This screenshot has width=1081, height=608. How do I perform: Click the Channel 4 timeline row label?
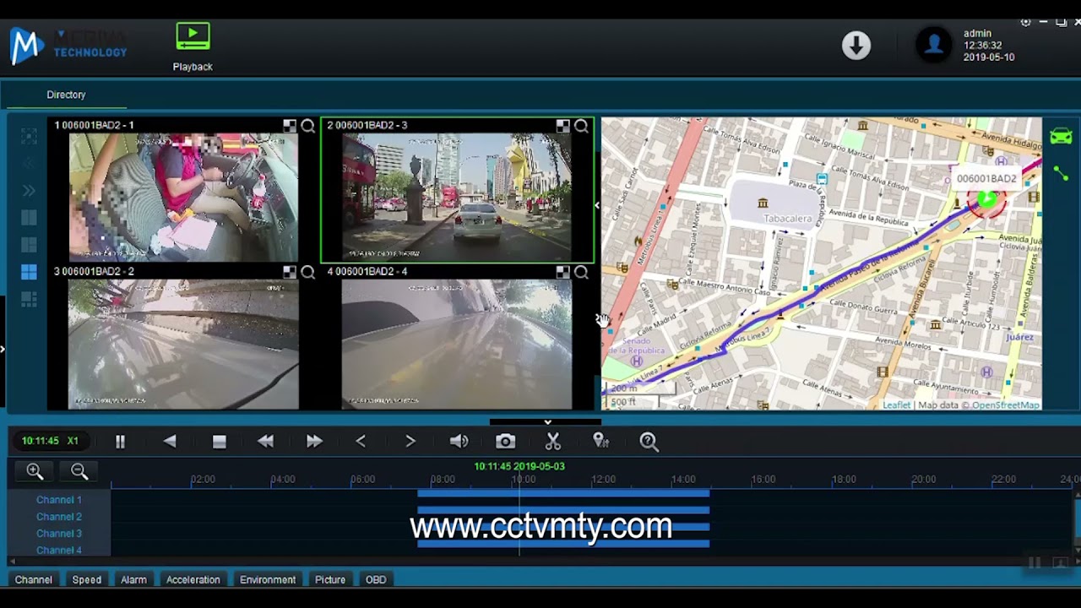pos(59,551)
